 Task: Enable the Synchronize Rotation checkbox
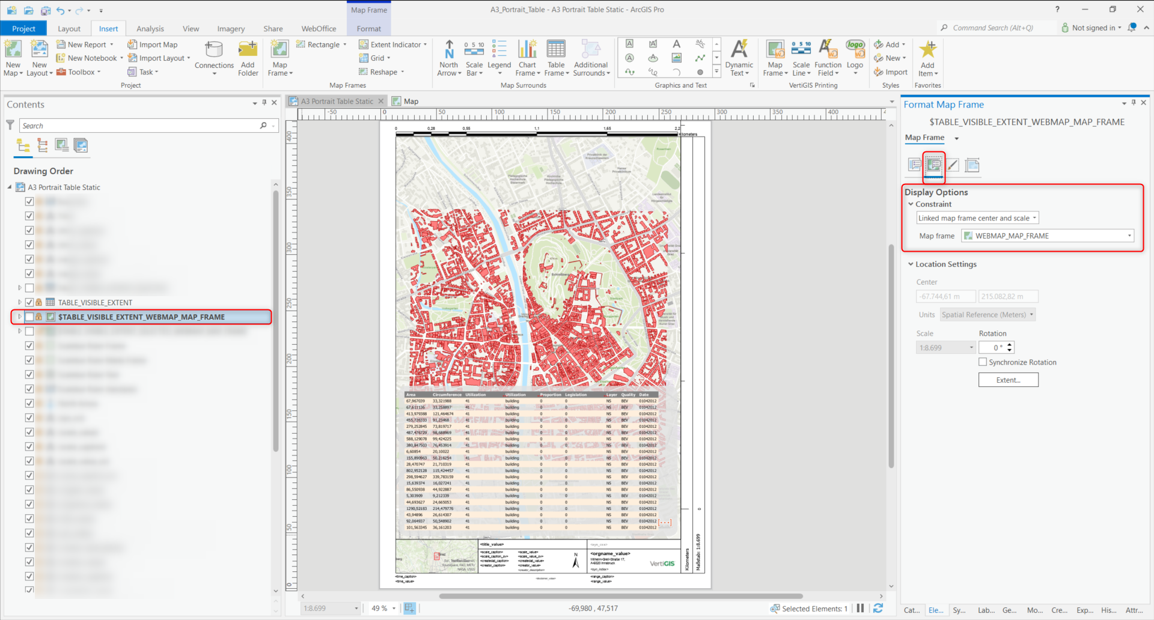(x=983, y=362)
